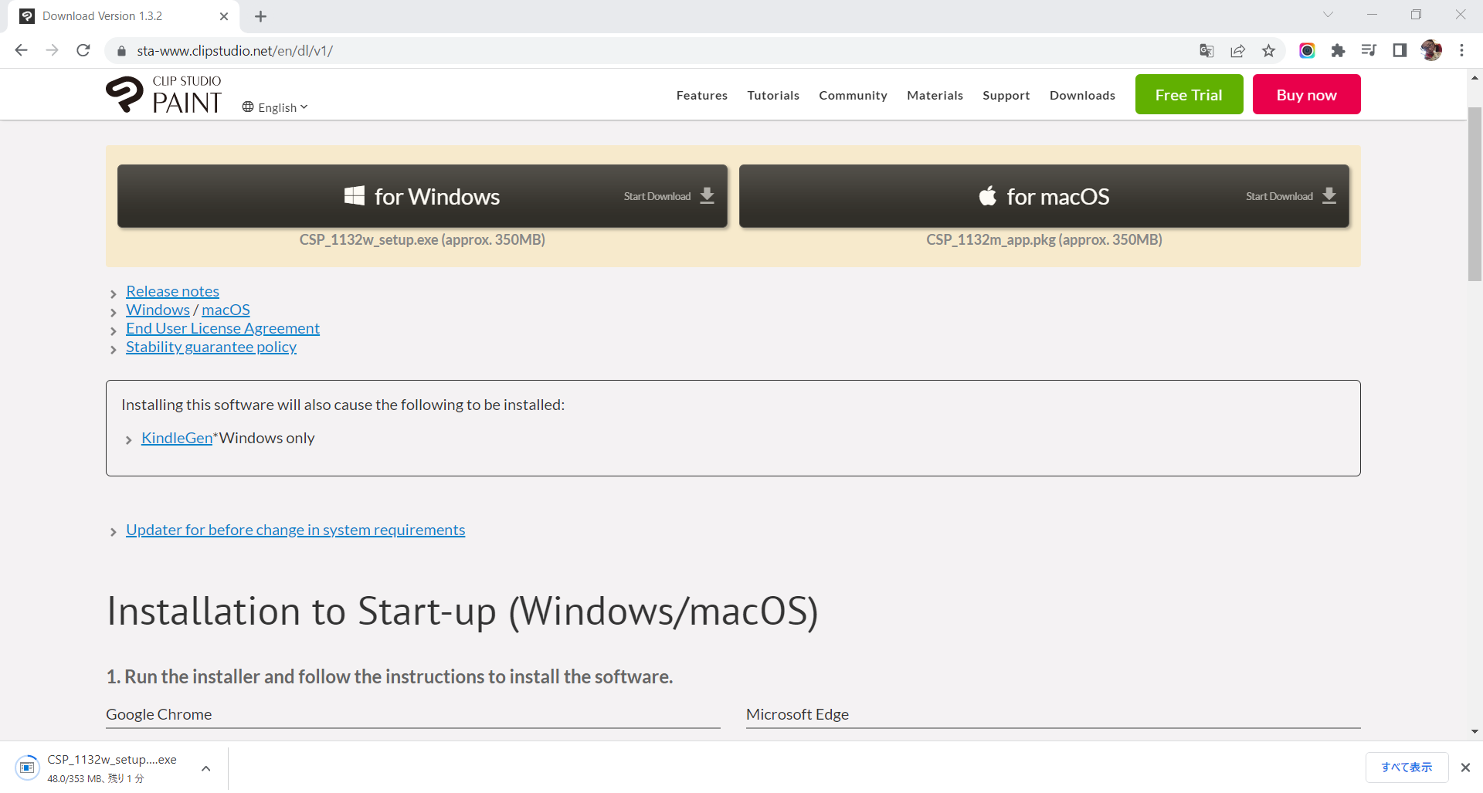Open the English language dropdown
The height and width of the screenshot is (793, 1483).
tap(275, 107)
